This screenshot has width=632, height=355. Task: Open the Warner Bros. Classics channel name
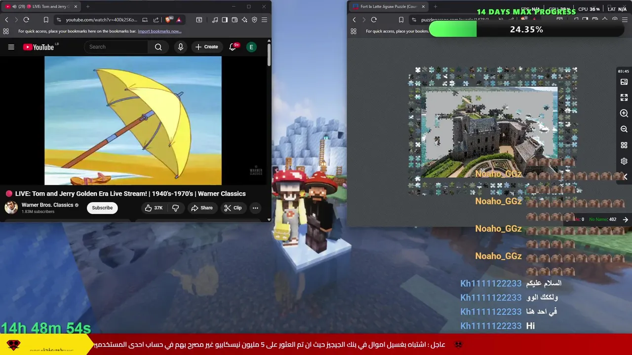47,205
